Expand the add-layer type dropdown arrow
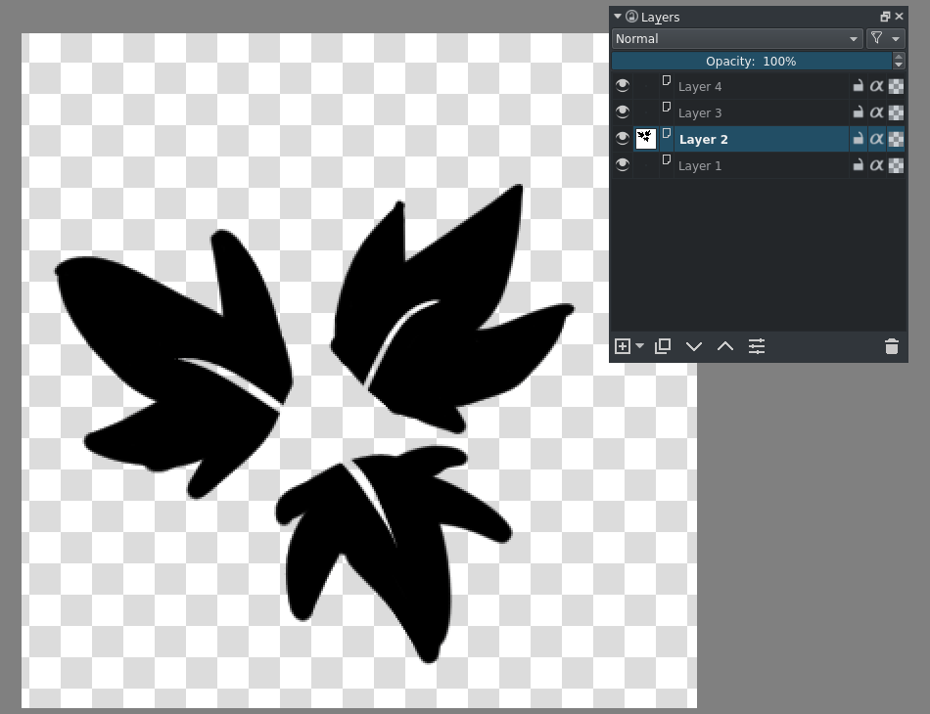The image size is (930, 714). point(640,346)
